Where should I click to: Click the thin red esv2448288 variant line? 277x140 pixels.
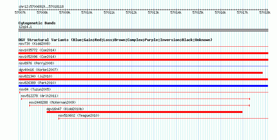coord(139,105)
